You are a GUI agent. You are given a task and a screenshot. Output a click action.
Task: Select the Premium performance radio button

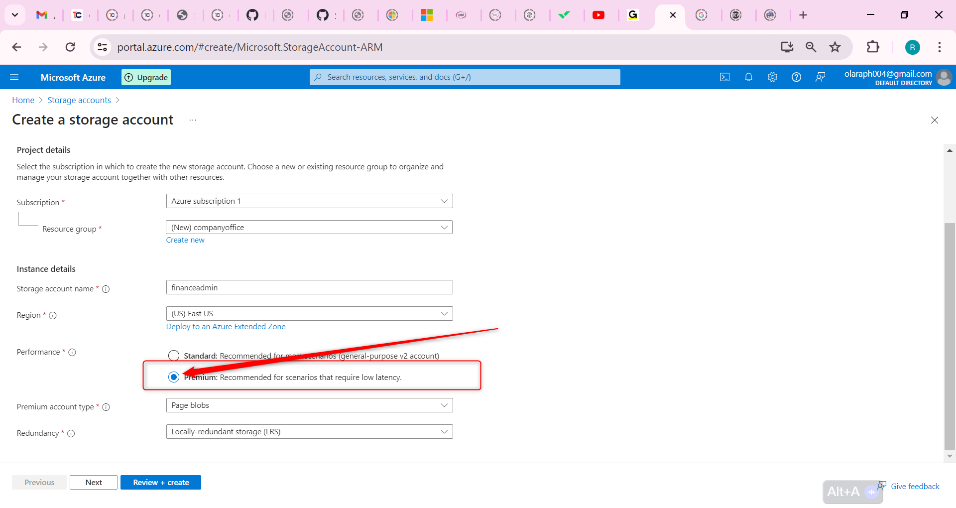(x=174, y=377)
